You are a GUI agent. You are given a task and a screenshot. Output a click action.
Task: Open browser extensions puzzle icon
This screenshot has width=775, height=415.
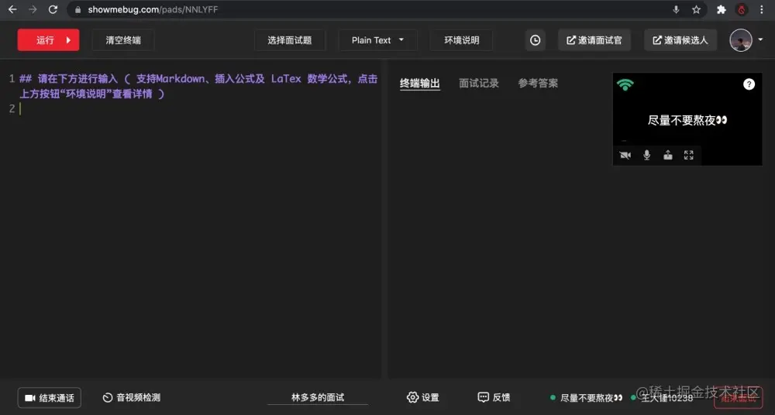coord(721,9)
